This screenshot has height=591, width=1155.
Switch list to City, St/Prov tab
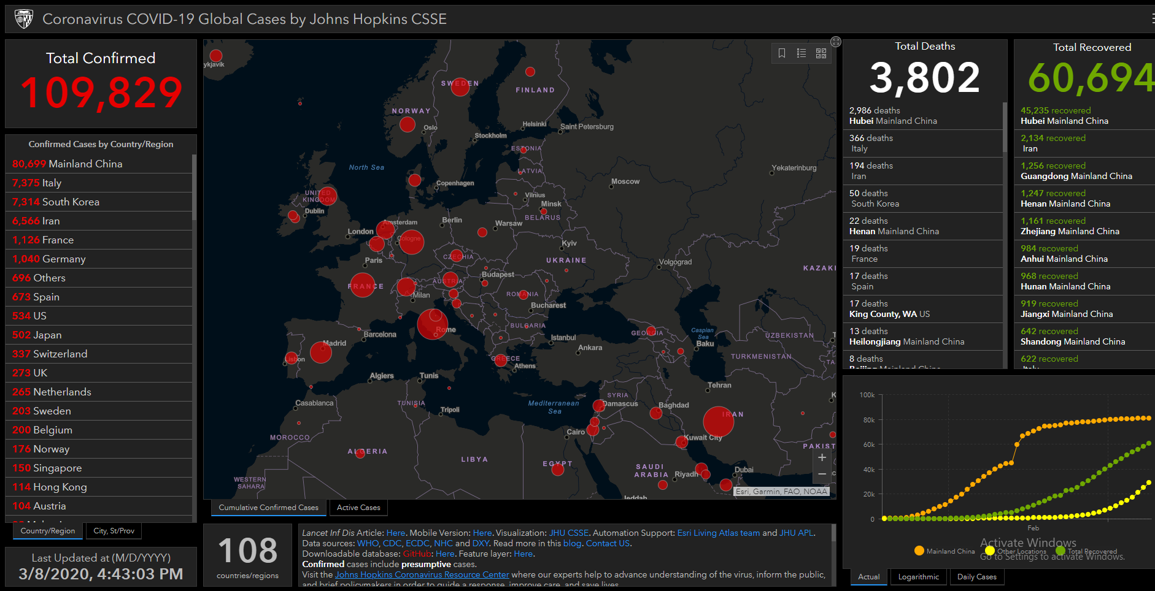114,531
